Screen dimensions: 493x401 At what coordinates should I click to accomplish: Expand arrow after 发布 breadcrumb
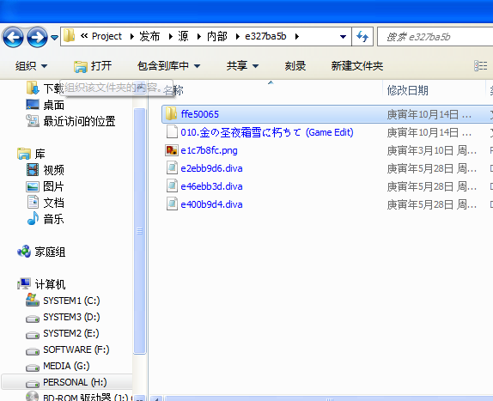coord(170,37)
